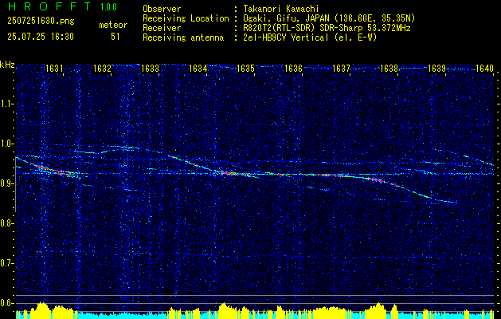Image resolution: width=501 pixels, height=319 pixels.
Task: Click the Ogaki, Gifu, JAPAN location text
Action: point(329,18)
